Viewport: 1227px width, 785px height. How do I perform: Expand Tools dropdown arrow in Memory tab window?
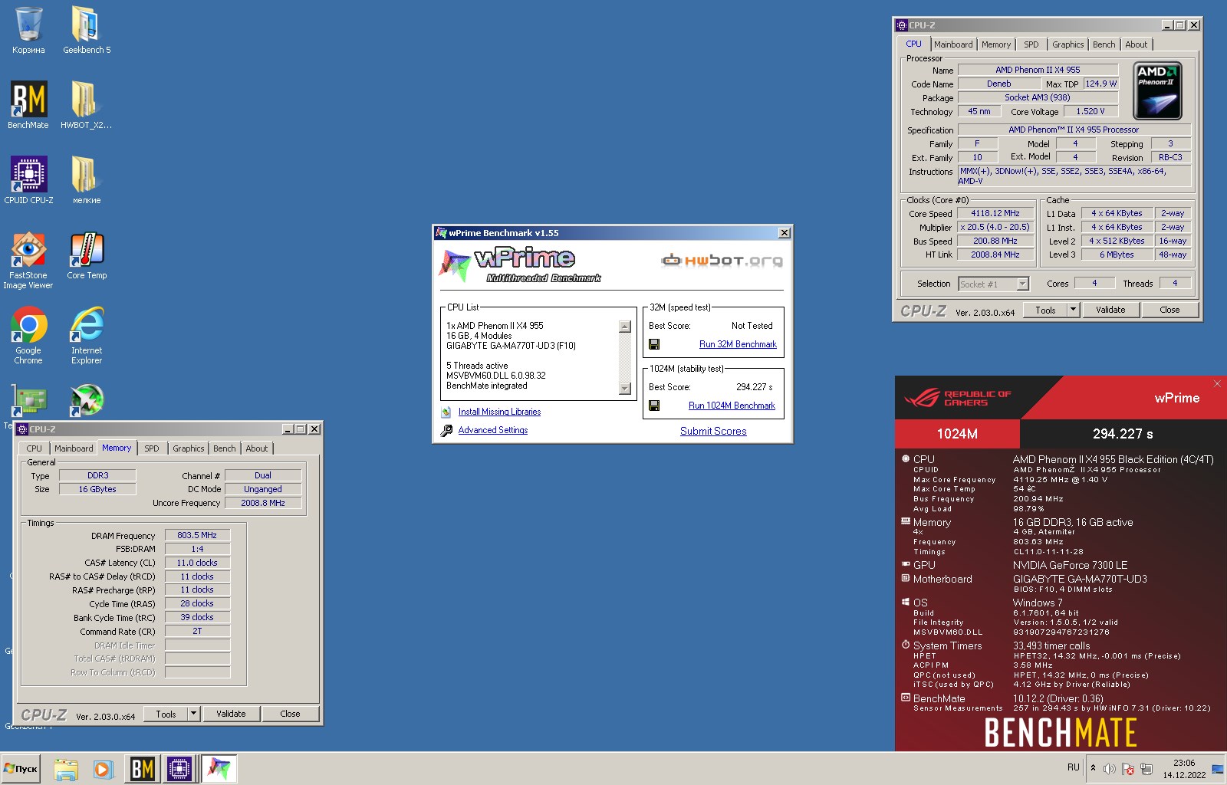point(194,714)
